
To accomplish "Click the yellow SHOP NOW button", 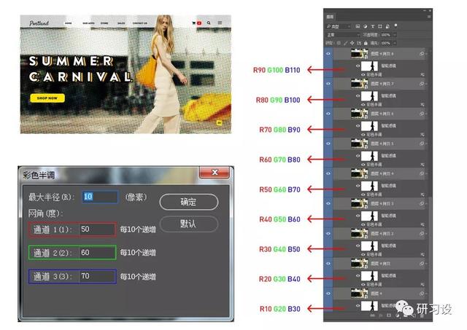I will (x=47, y=98).
